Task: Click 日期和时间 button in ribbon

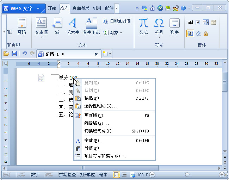Action: [117, 21]
